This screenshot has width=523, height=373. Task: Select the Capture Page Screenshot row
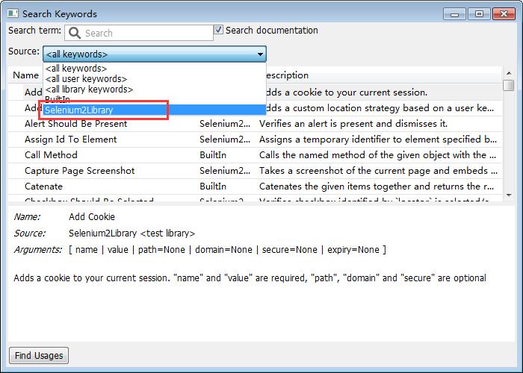tap(255, 171)
